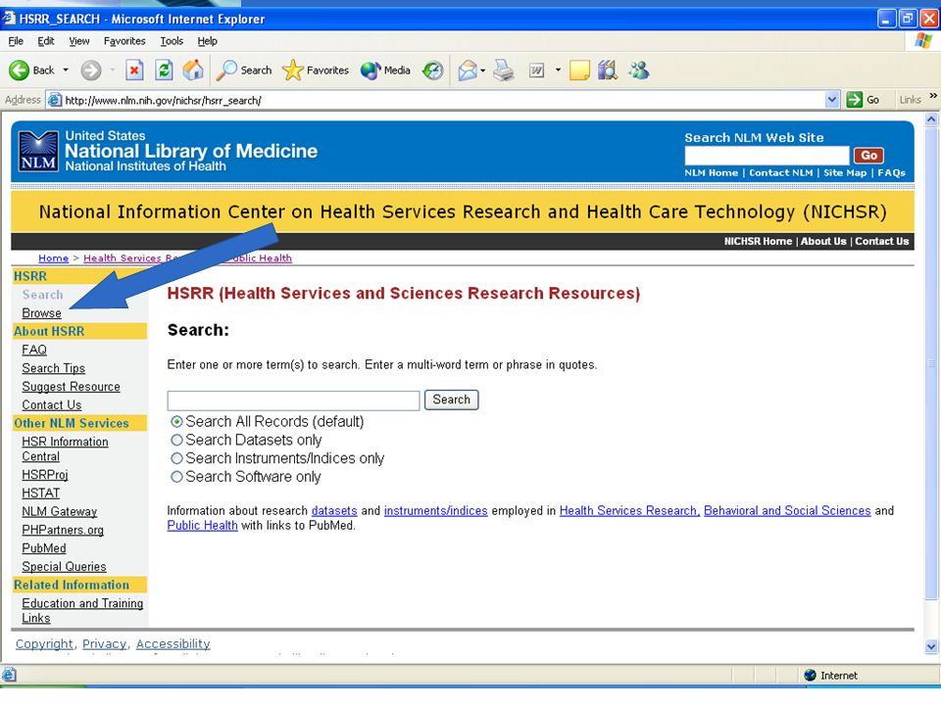
Task: Open the Edit with Word dropdown arrow
Action: click(558, 70)
